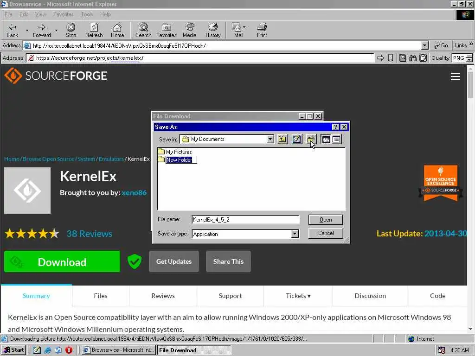The width and height of the screenshot is (475, 356).
Task: Open the Help menu
Action: [105, 14]
